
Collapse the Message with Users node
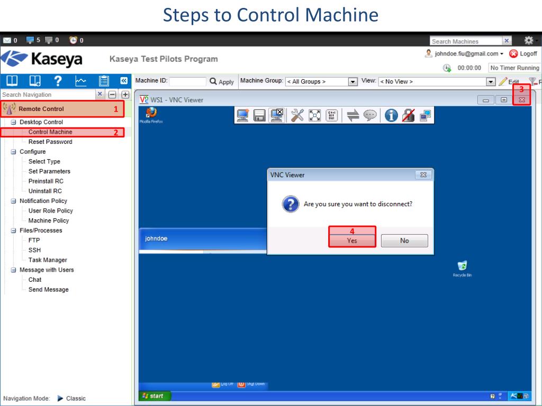tap(13, 270)
